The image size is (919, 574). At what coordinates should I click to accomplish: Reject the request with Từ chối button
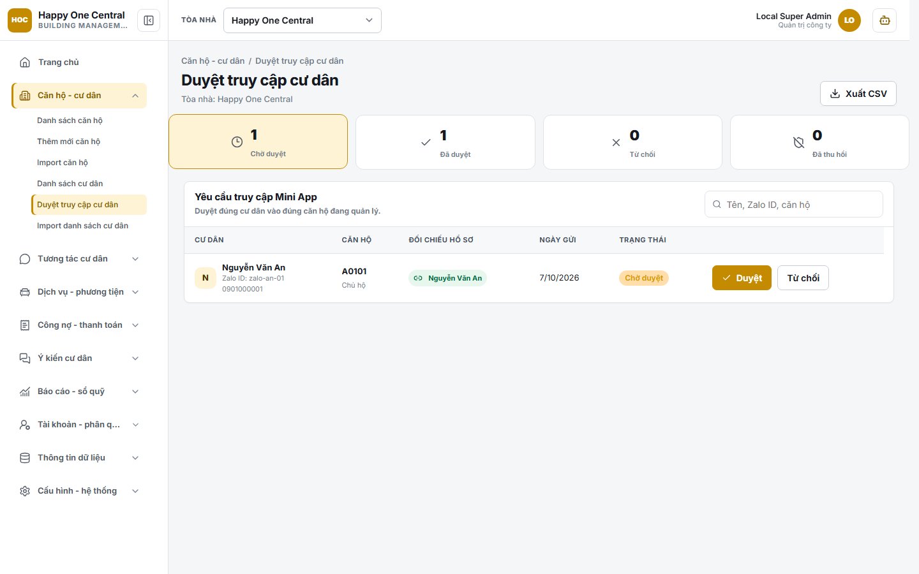(803, 278)
